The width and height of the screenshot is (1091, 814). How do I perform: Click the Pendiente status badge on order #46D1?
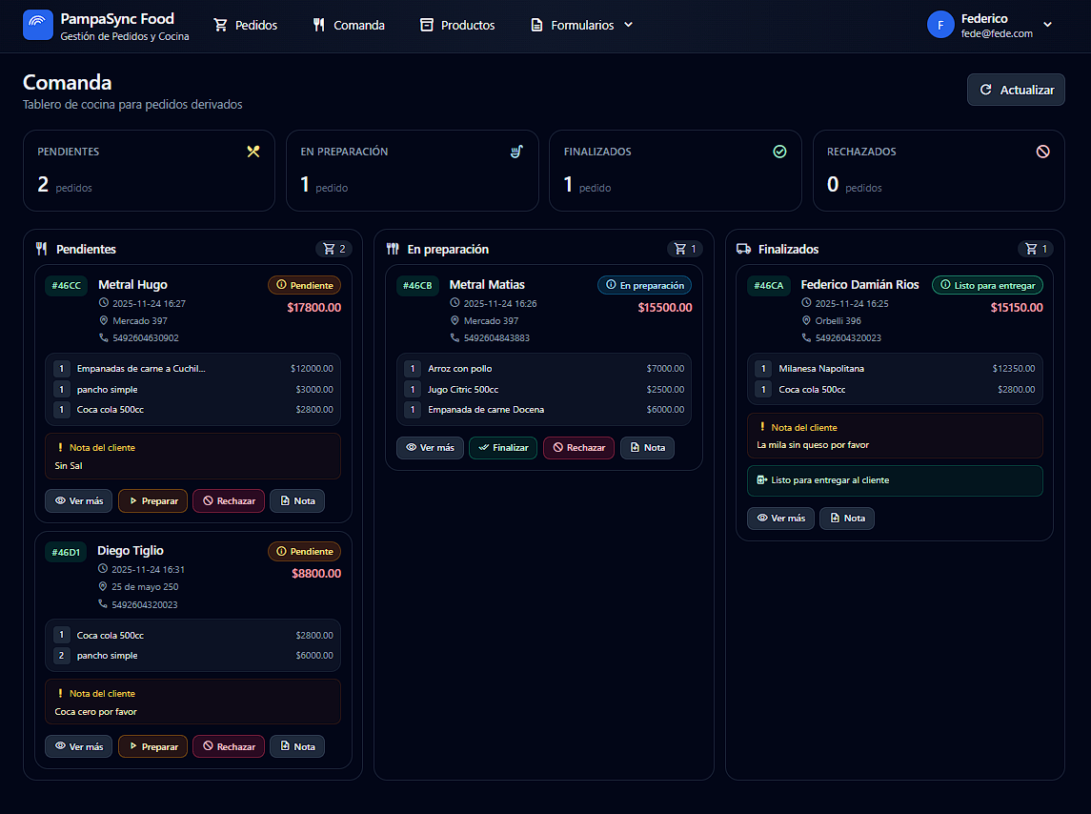click(304, 551)
